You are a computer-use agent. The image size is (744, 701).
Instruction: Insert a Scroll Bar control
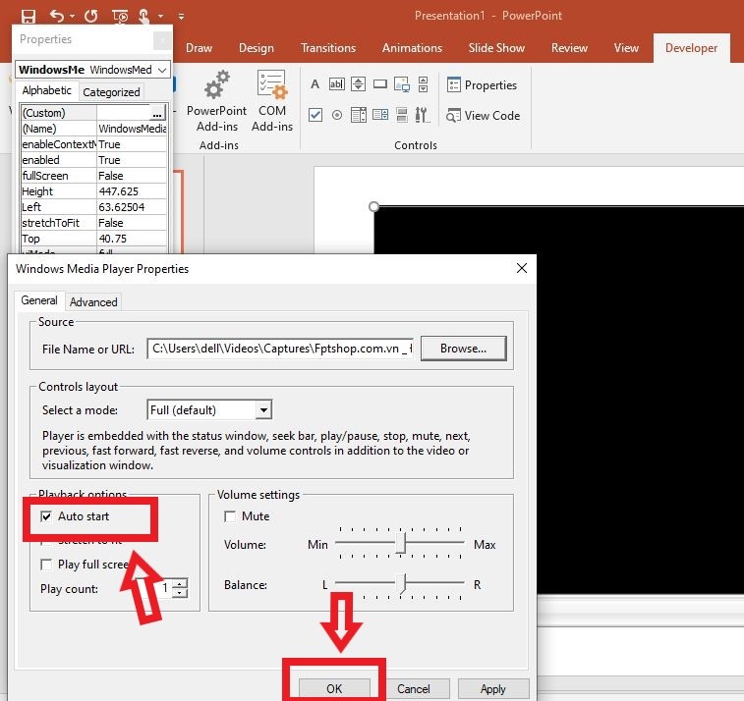(x=424, y=84)
